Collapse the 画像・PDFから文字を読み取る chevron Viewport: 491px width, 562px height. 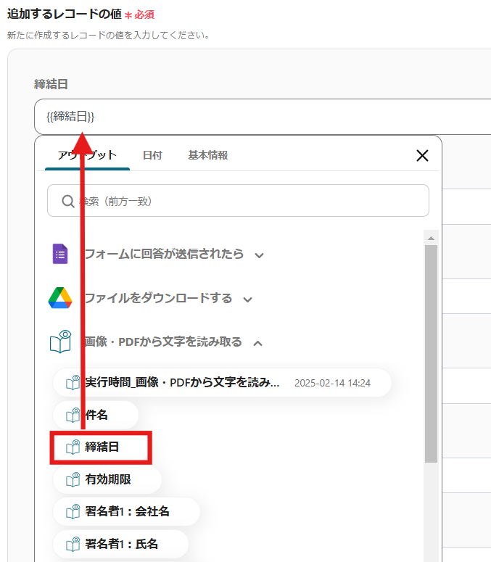tap(257, 344)
